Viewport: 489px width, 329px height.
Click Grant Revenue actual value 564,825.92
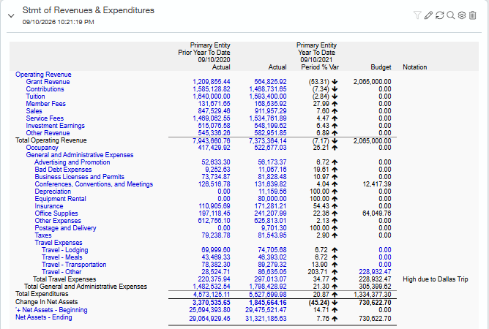coord(270,82)
